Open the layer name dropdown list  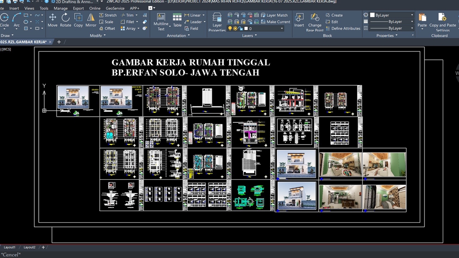point(282,29)
